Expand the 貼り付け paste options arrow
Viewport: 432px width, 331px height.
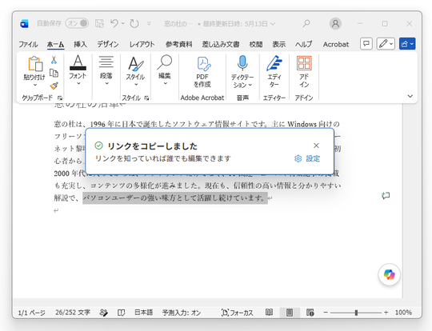[34, 85]
